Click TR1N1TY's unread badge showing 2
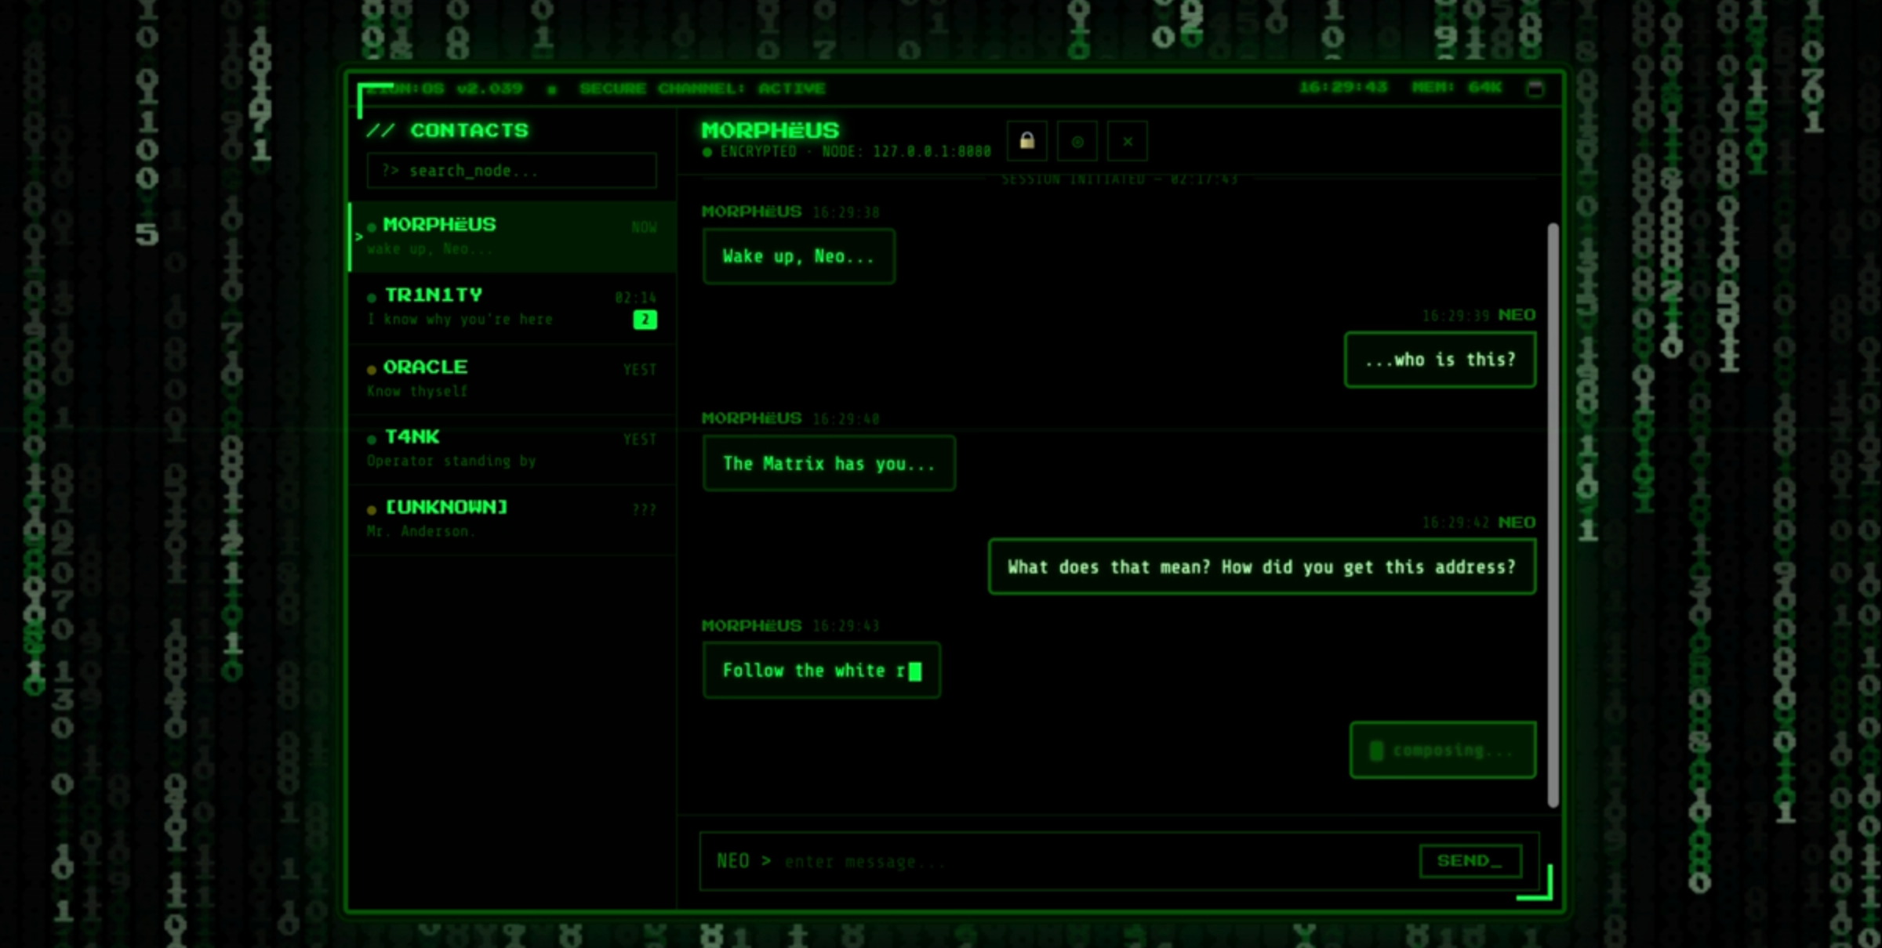 tap(645, 320)
